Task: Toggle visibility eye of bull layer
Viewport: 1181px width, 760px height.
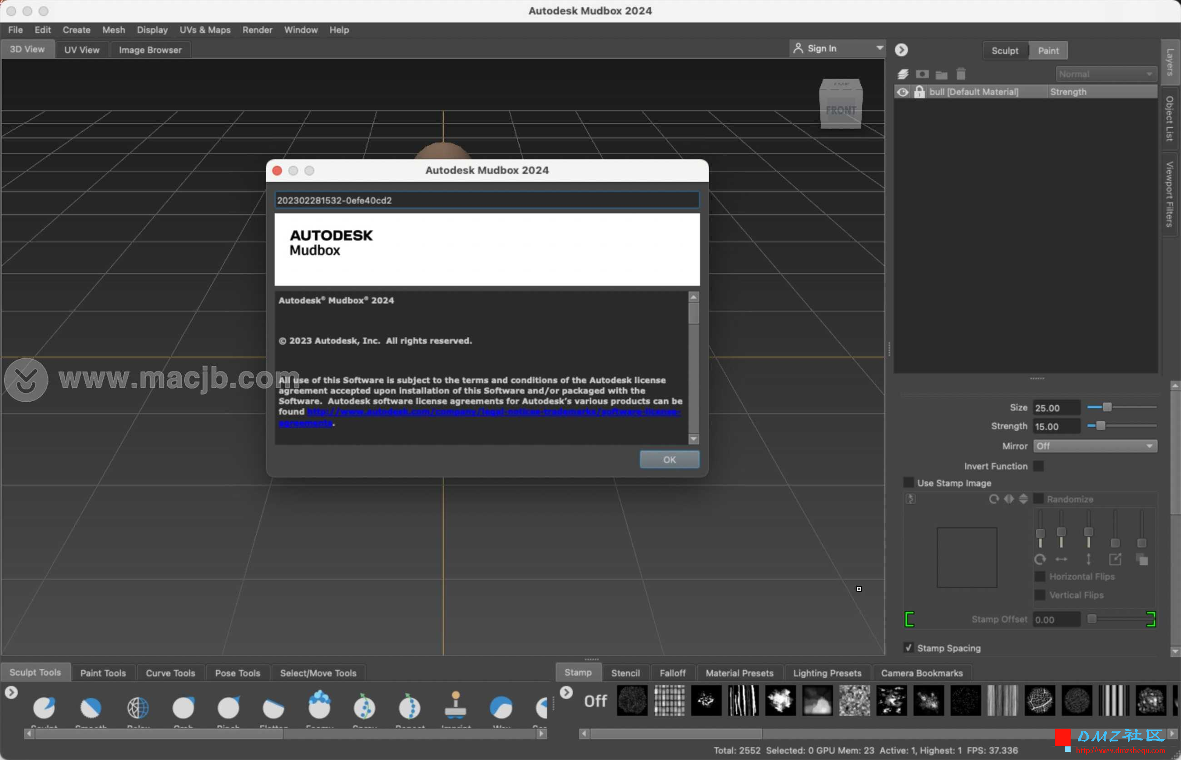Action: (903, 92)
